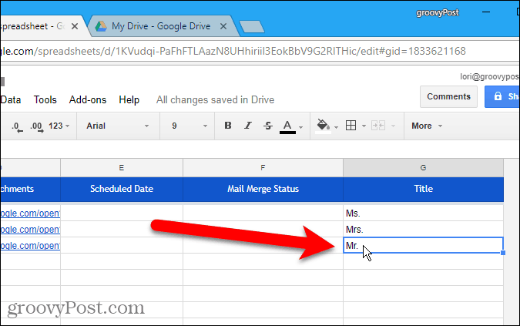This screenshot has height=326, width=520.
Task: Click the Google Drive tab favicon
Action: 101,26
